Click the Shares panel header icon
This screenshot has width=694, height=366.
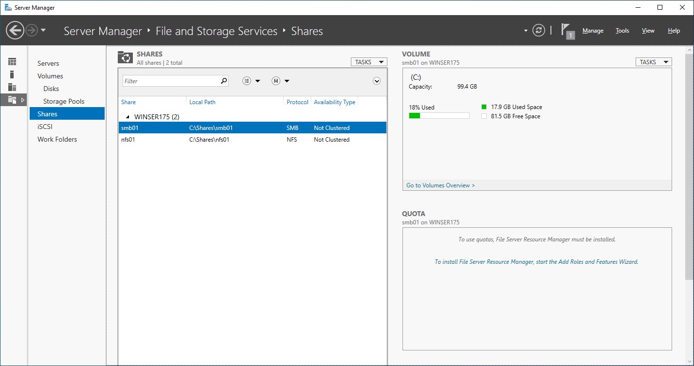pos(125,57)
